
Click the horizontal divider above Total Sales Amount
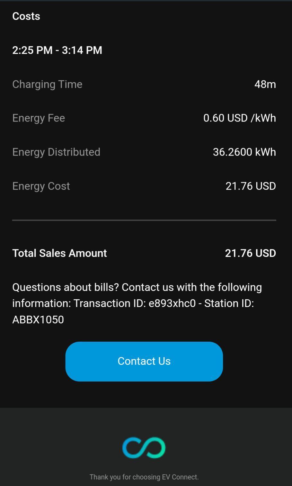[x=144, y=220]
